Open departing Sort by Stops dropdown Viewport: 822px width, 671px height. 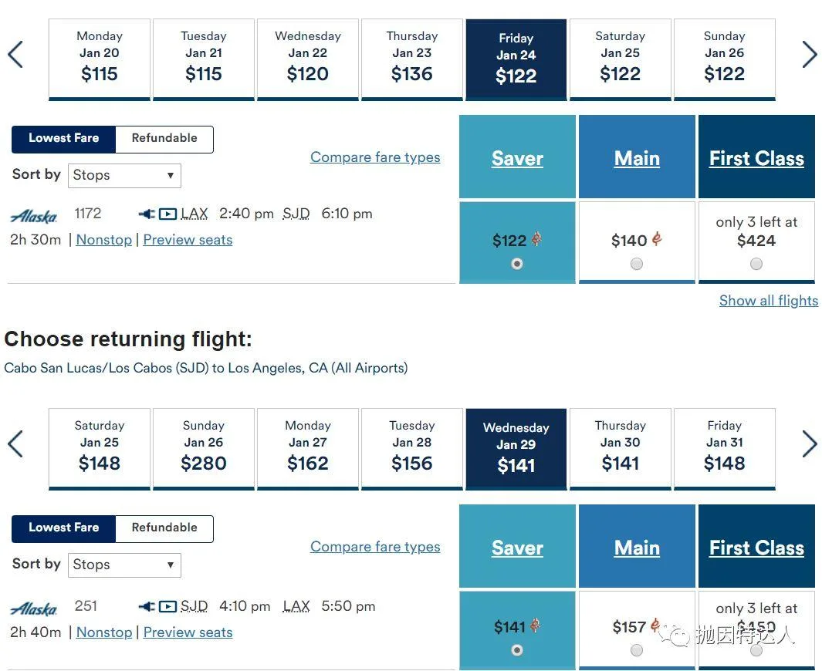tap(124, 176)
